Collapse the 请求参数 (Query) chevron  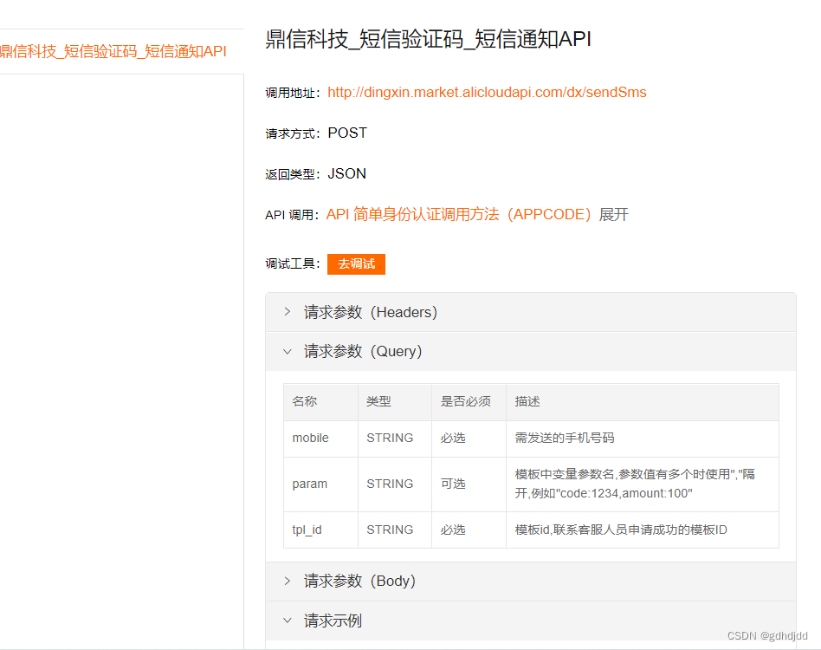pyautogui.click(x=287, y=352)
